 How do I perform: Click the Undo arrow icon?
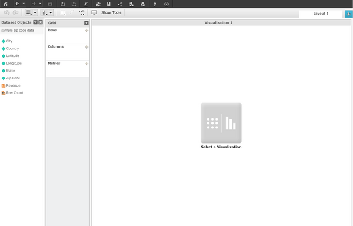(x=6, y=12)
